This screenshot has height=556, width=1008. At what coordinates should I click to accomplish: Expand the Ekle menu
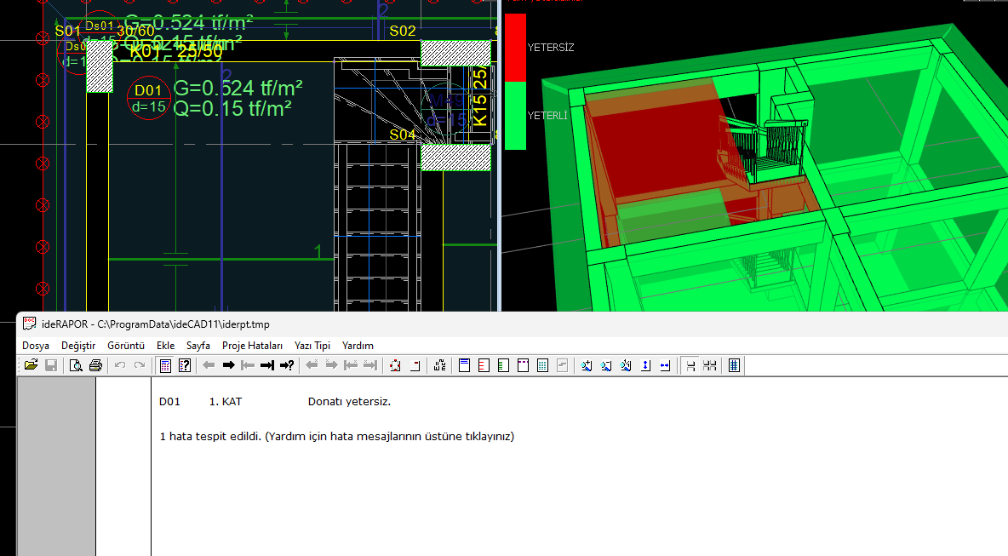pyautogui.click(x=165, y=346)
